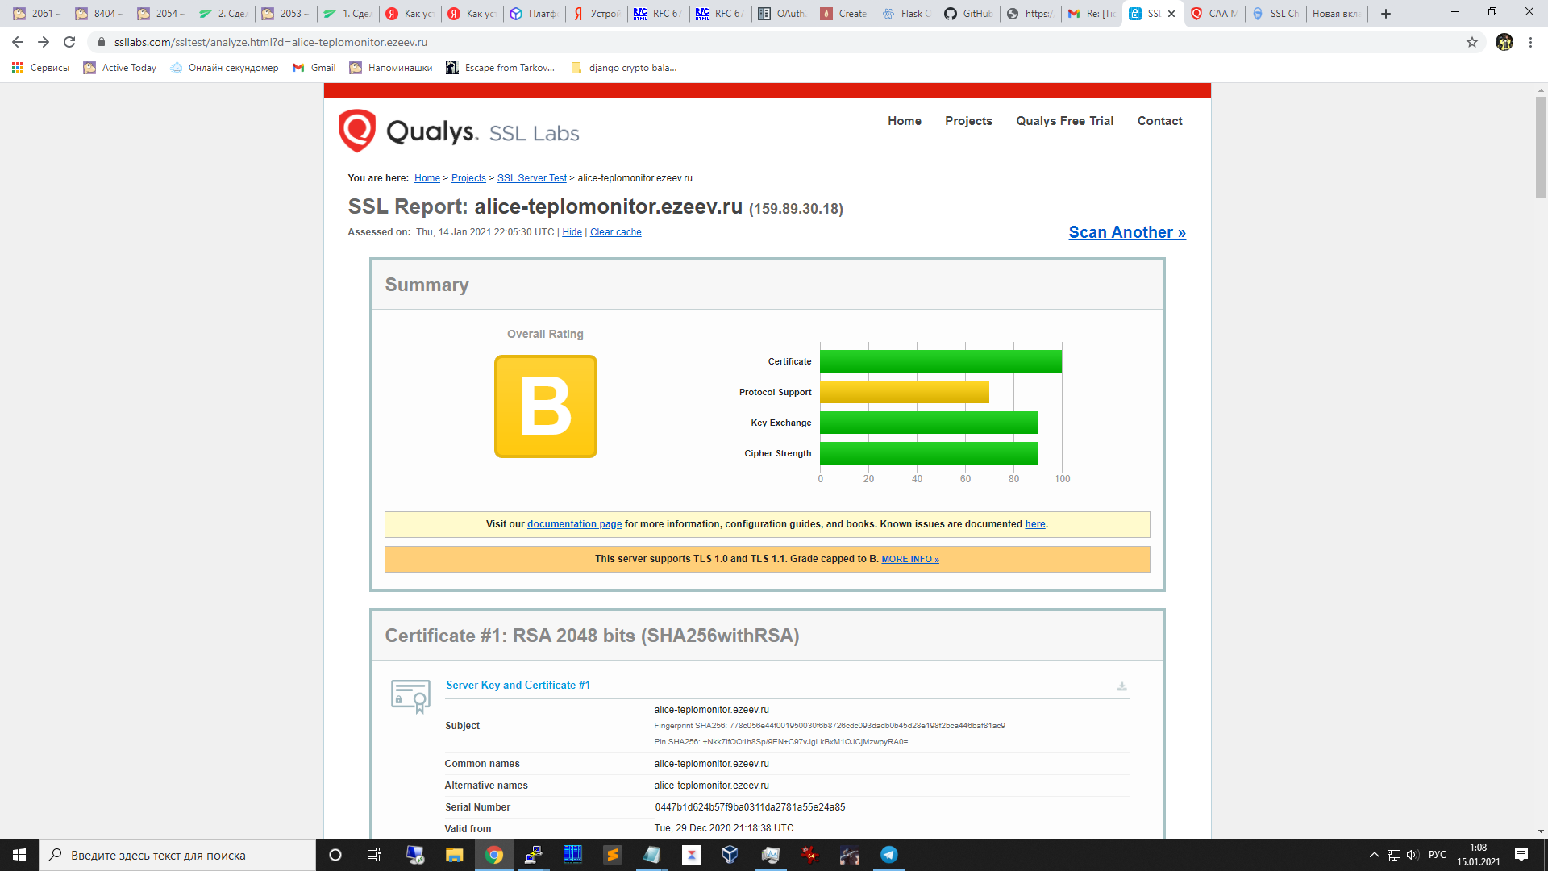Open the Chrome profile avatar
Screen dimensions: 1548x871
pyautogui.click(x=1504, y=42)
